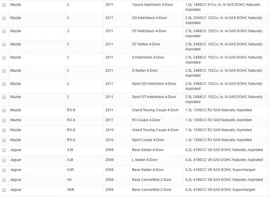Click the '1.5L 1498CC 91Cu. In.' engine cell
This screenshot has height=197, width=269.
225,7
